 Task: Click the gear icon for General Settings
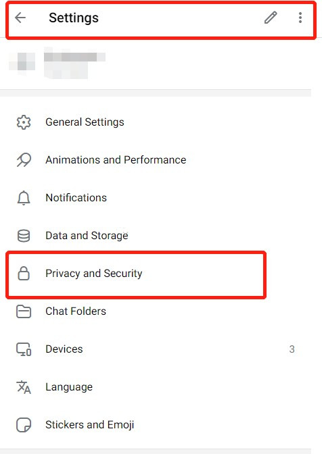(24, 122)
